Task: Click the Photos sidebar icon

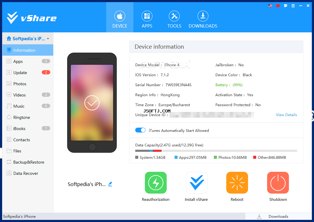Action: click(x=9, y=84)
